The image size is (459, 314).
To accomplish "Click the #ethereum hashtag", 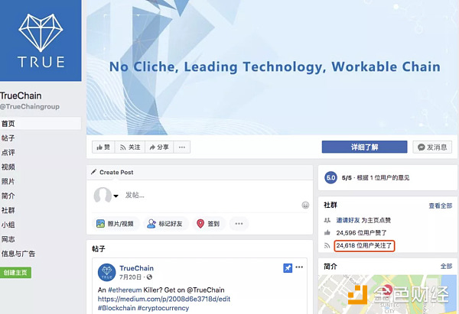I will (x=125, y=290).
